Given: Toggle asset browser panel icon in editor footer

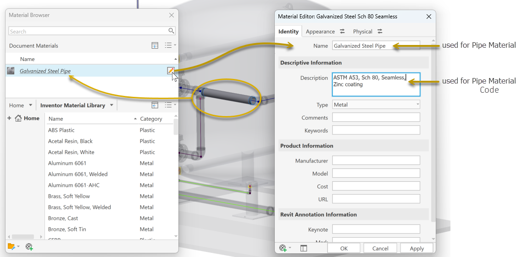Looking at the screenshot, I should coord(303,248).
